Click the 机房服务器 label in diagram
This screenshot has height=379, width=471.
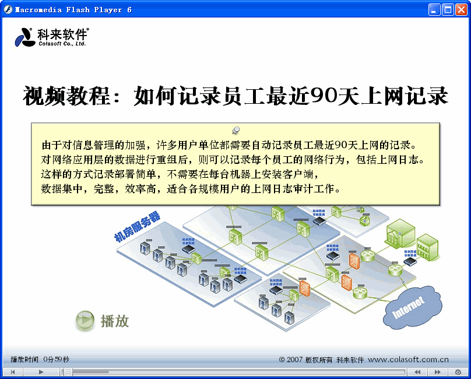tap(137, 226)
